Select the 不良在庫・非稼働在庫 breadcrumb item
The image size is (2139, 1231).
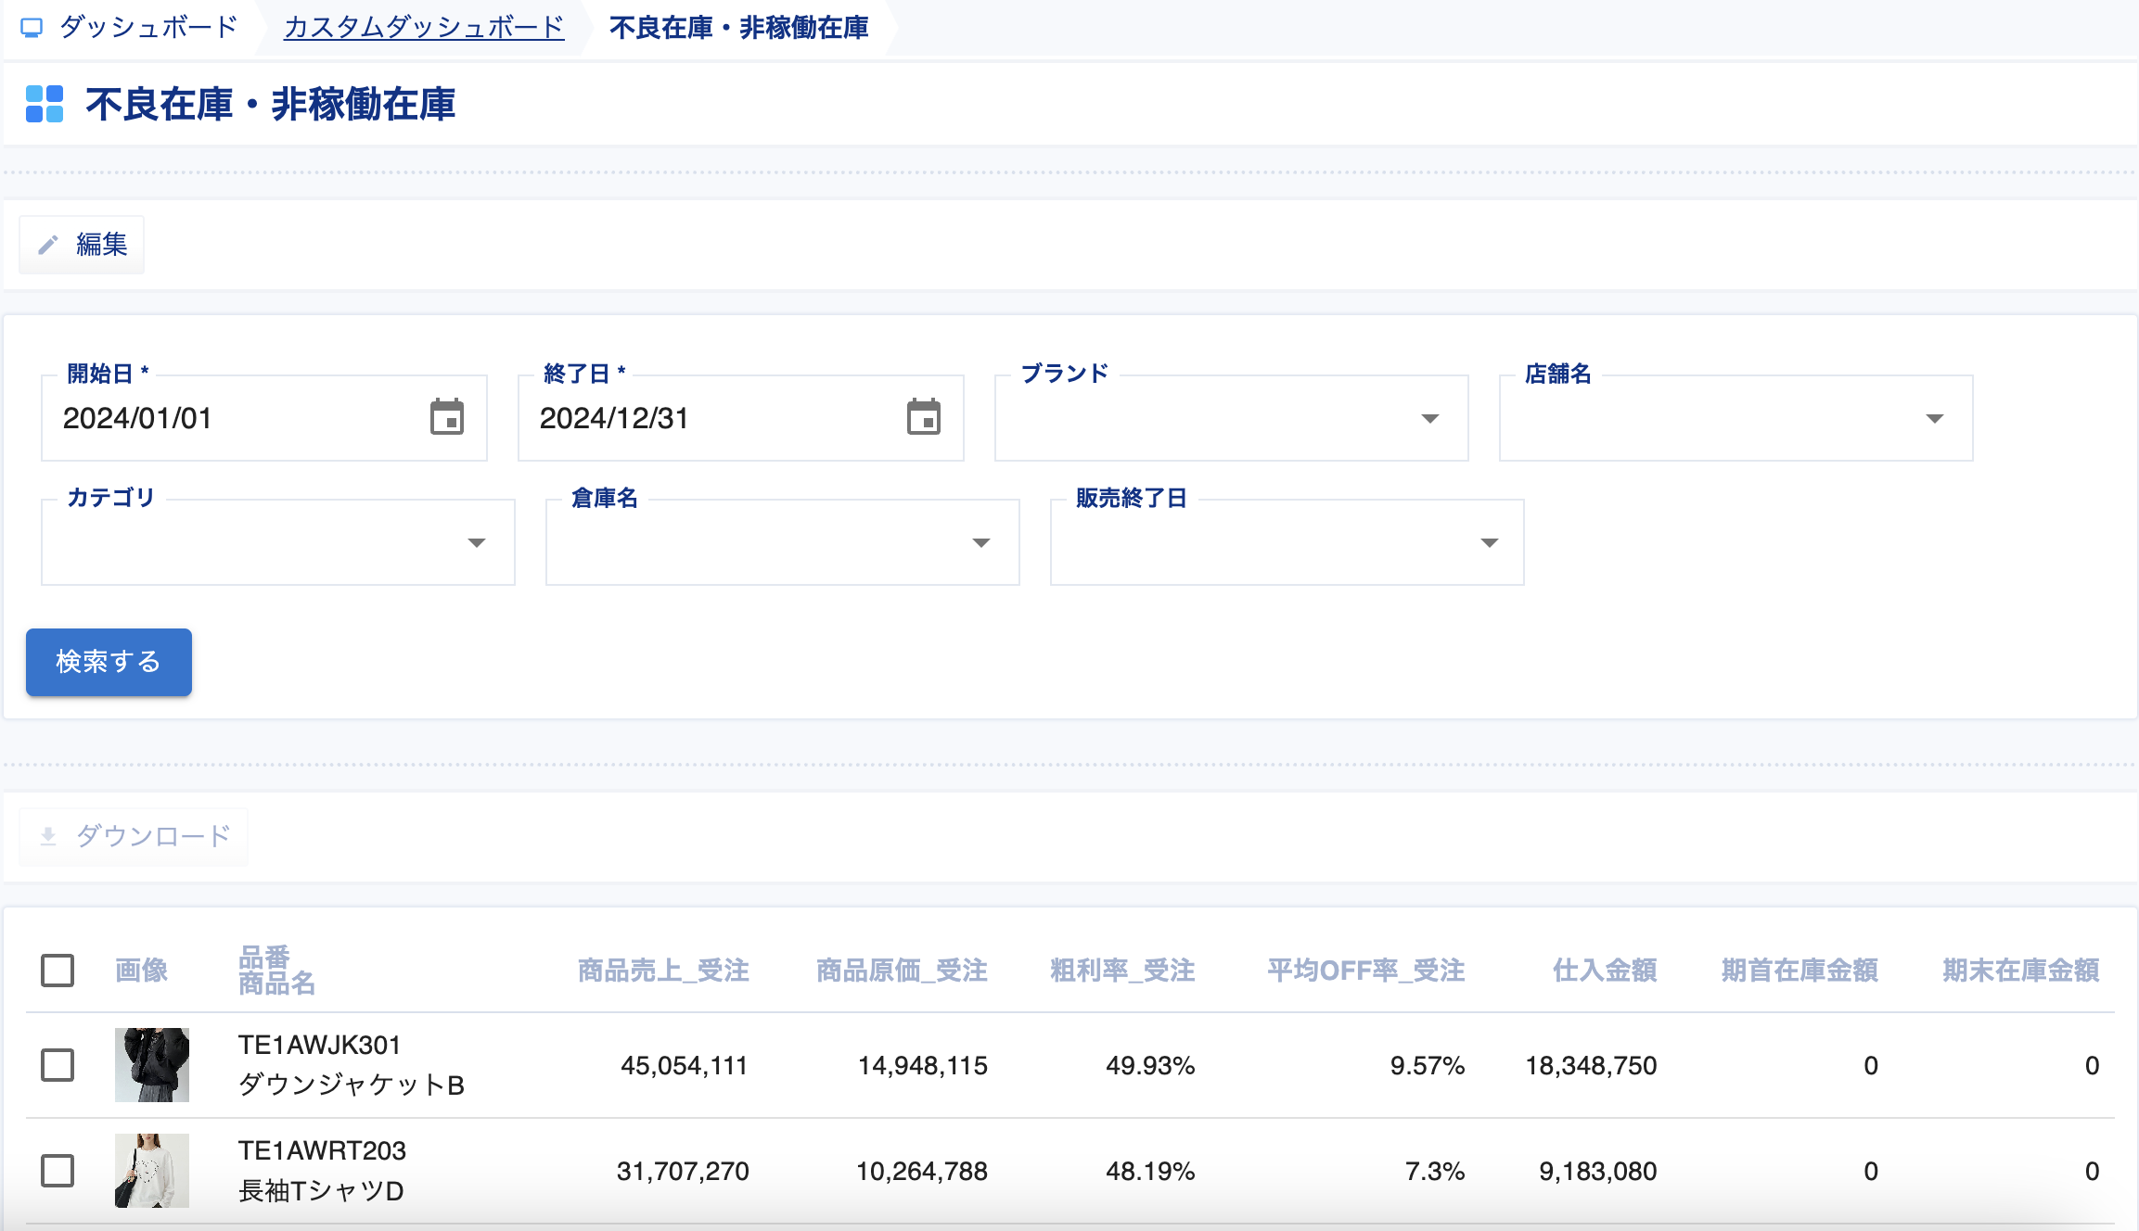739,28
